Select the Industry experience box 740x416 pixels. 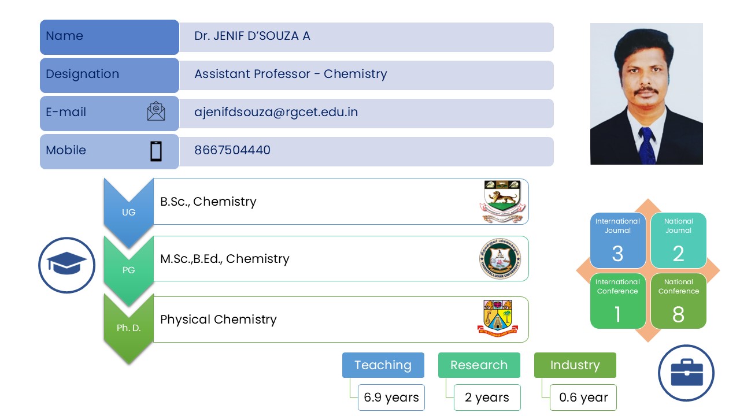coord(575,365)
